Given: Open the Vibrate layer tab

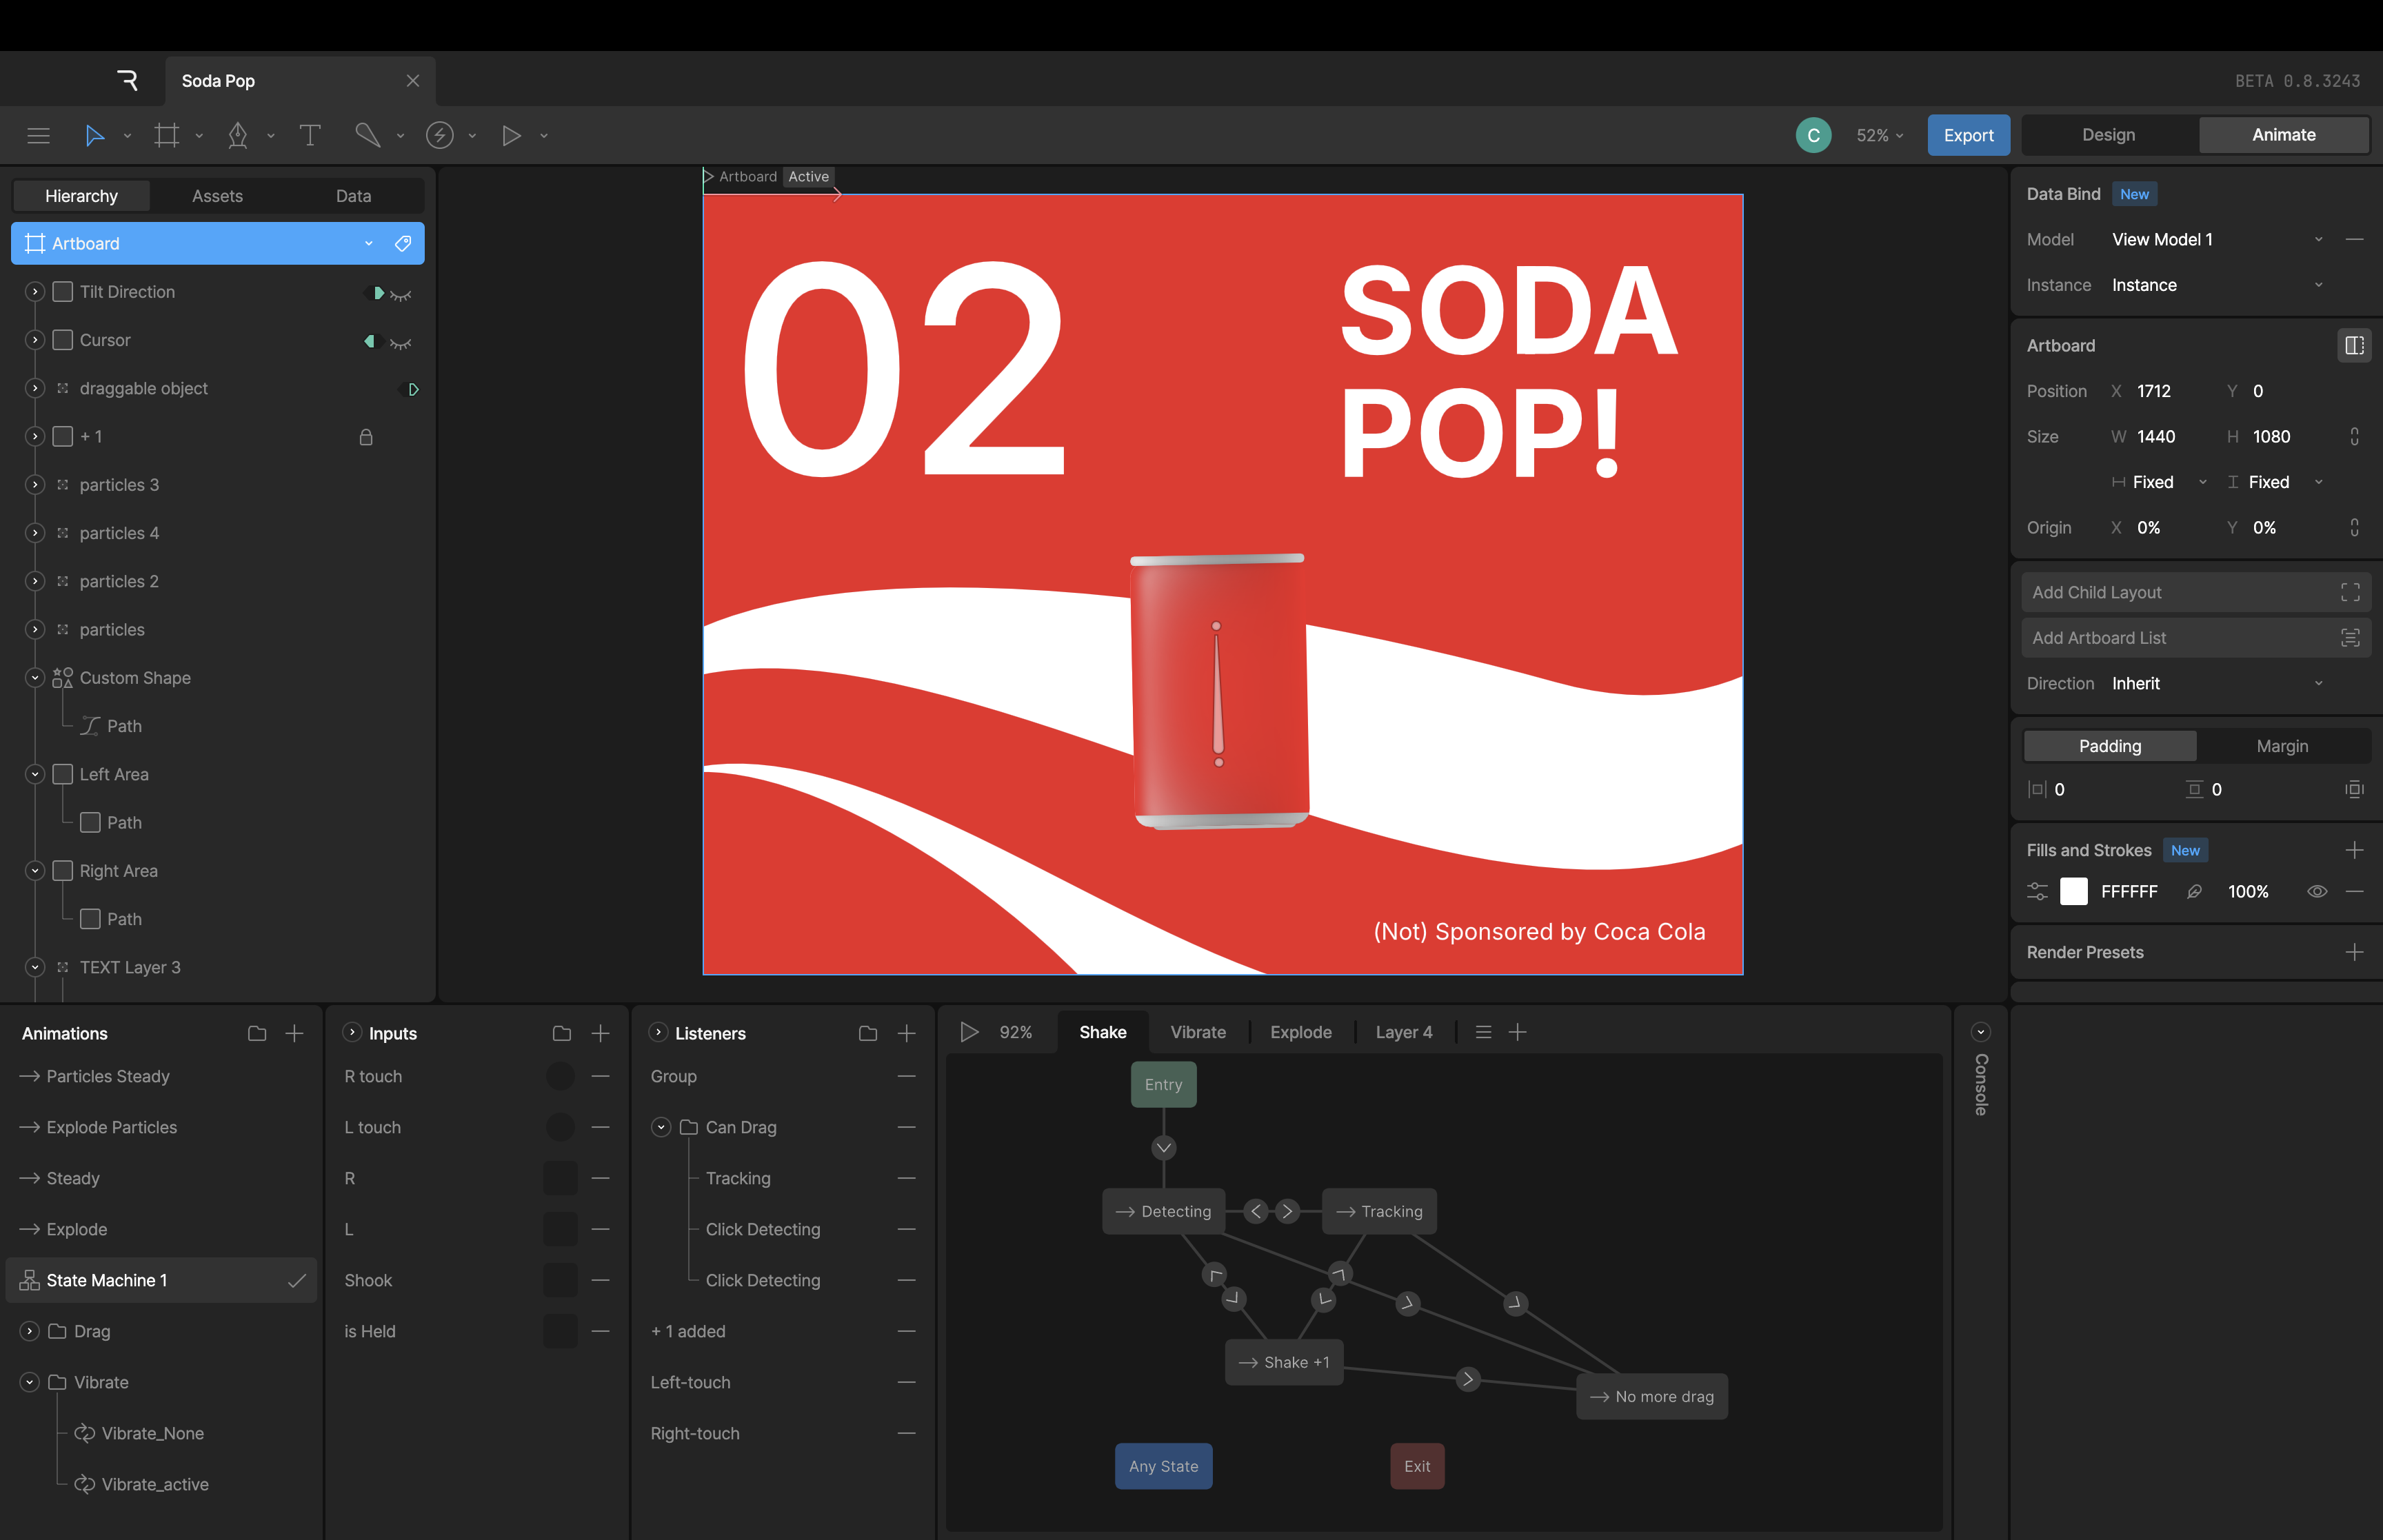Looking at the screenshot, I should [1198, 1032].
